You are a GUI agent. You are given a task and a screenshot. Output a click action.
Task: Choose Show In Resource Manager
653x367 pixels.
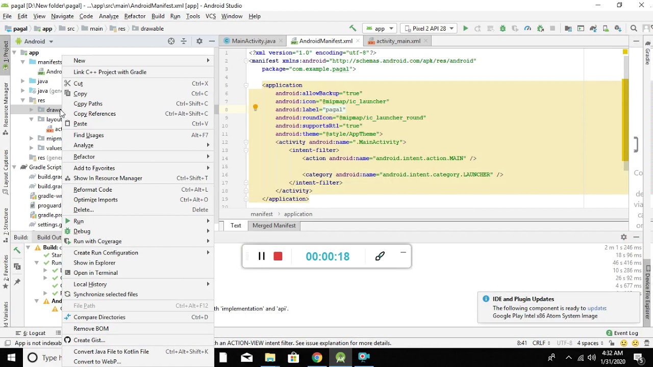[x=138, y=178]
